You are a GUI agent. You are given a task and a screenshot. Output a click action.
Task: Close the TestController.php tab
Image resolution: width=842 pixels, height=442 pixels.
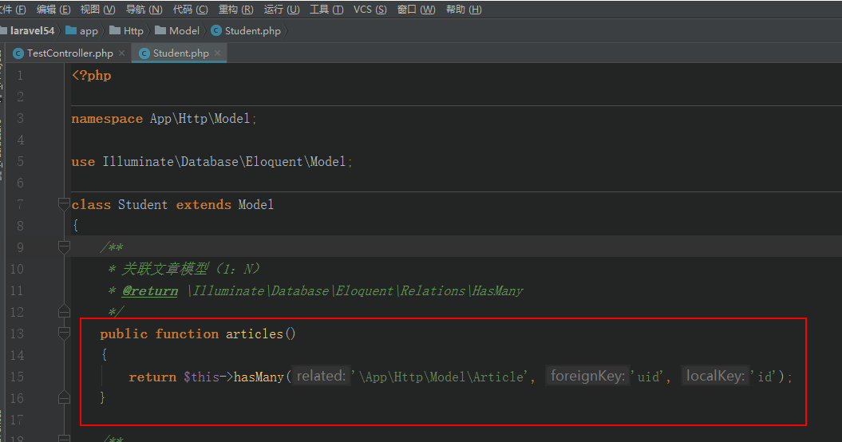pos(121,53)
